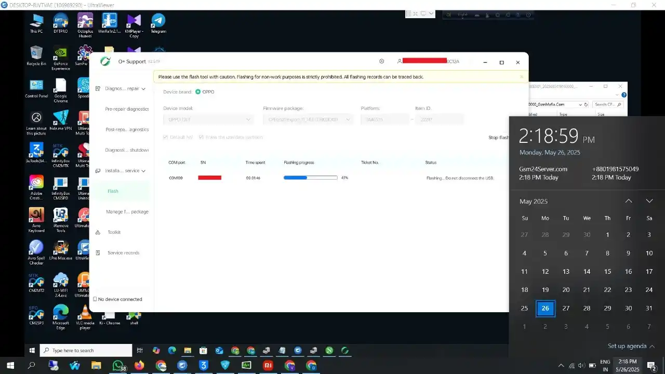Open the O+ Support settings gear

(x=381, y=61)
